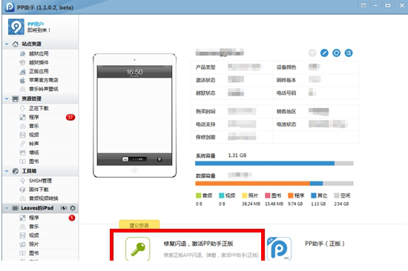The image size is (408, 271).
Task: Click the 9.74 GB 程序 size value
Action: click(295, 204)
